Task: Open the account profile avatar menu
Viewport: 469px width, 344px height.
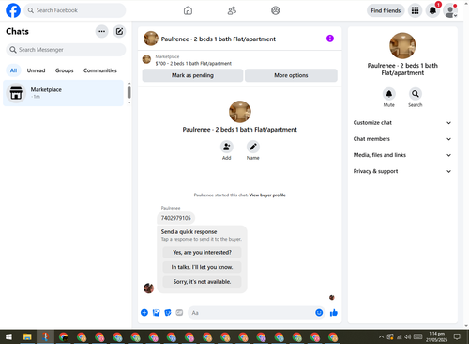Action: (x=450, y=10)
